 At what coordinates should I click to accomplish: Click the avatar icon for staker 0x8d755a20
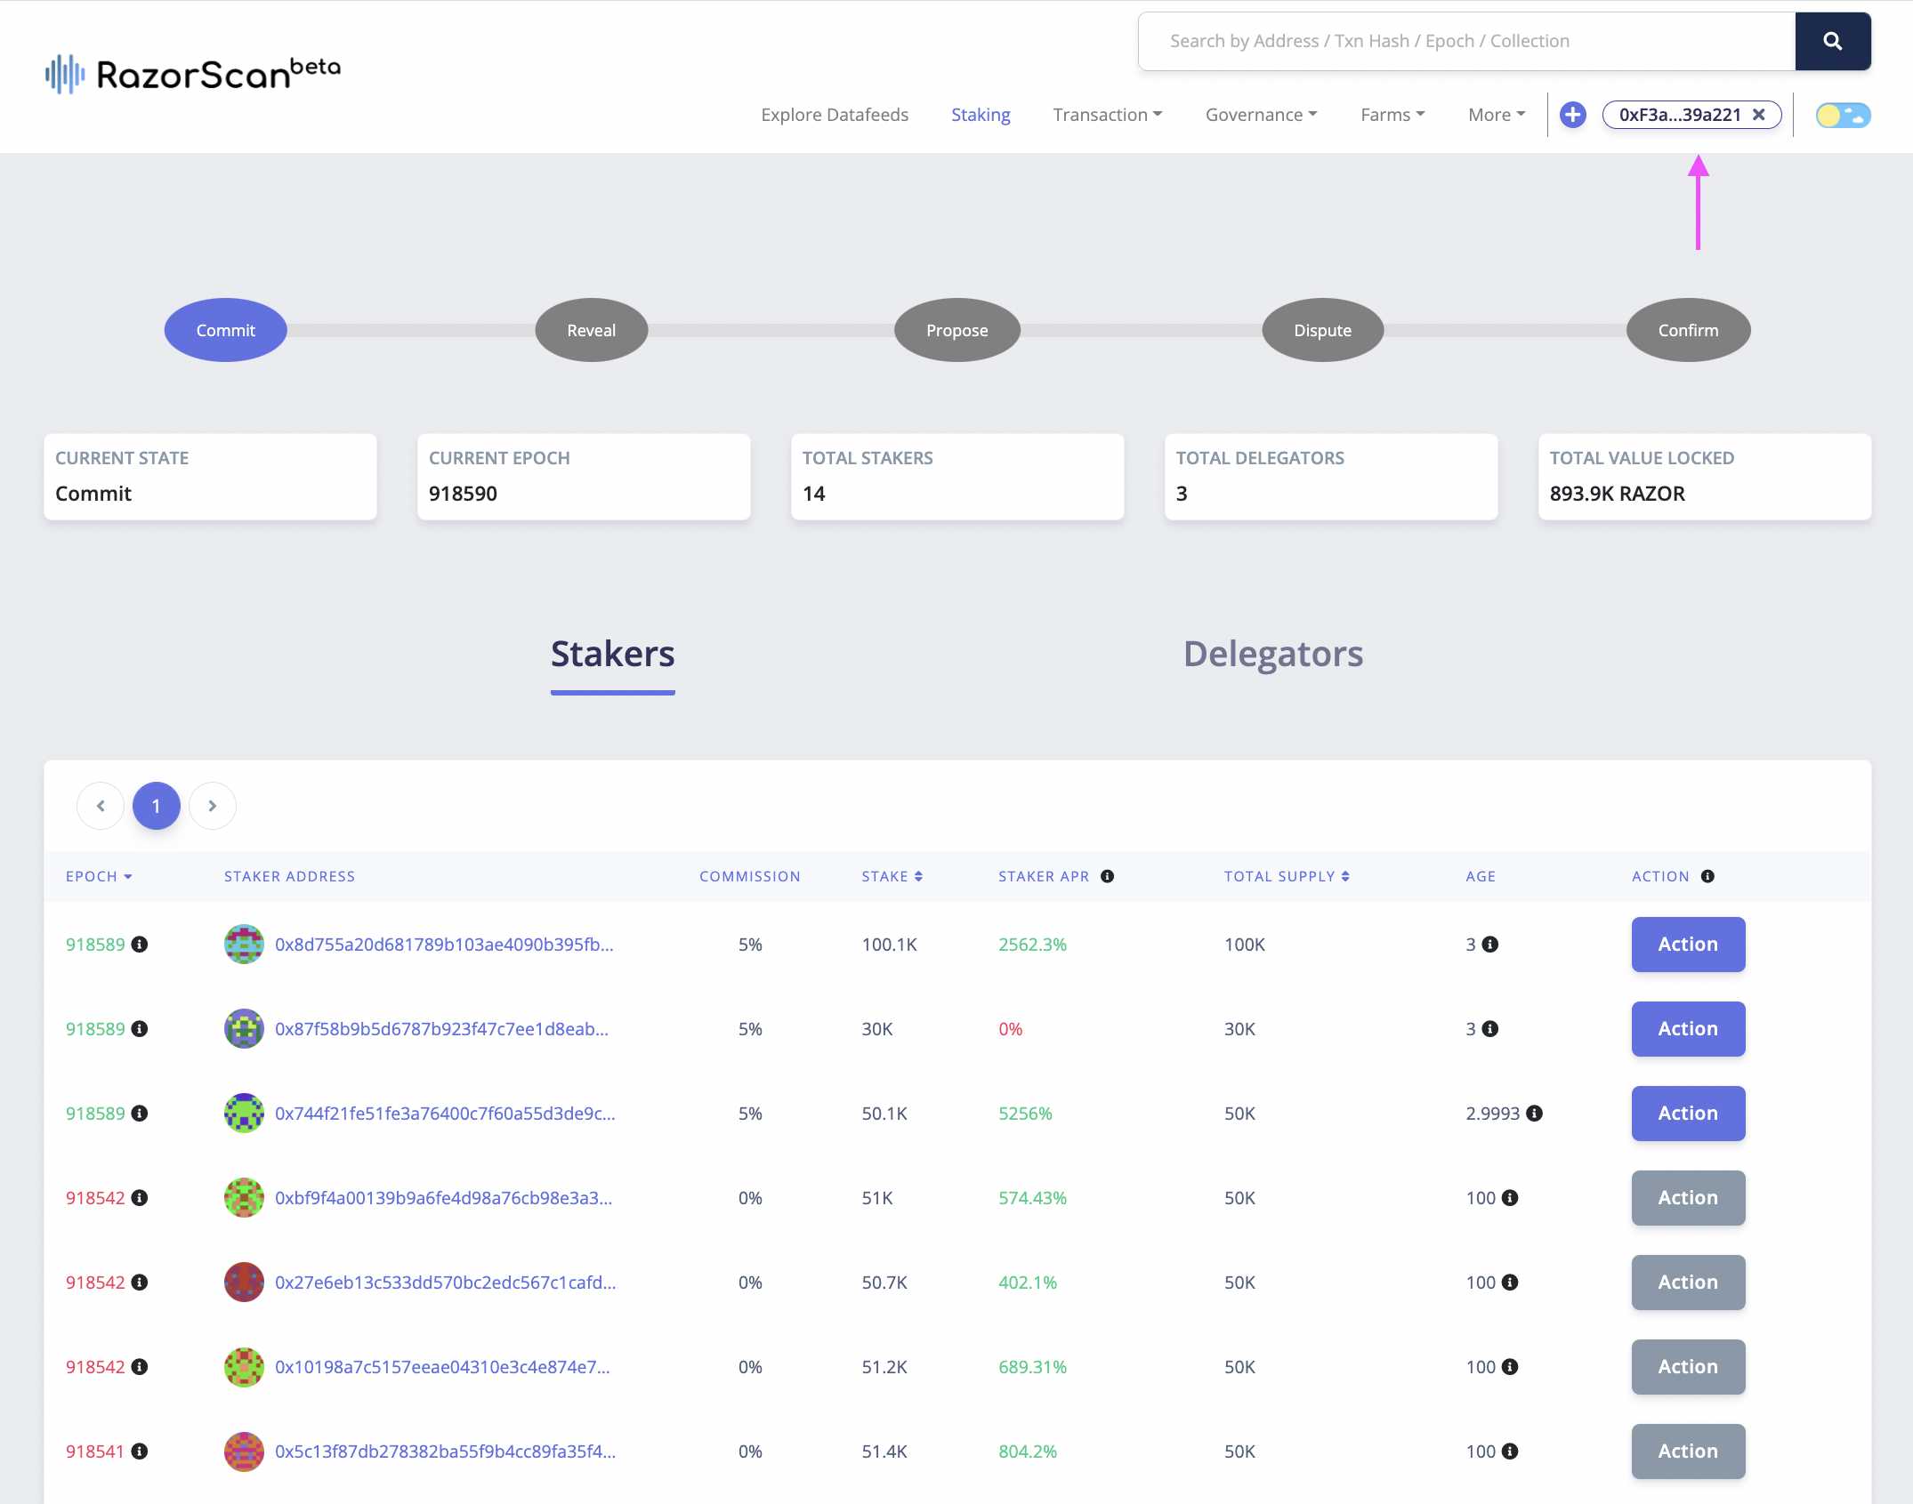tap(244, 945)
